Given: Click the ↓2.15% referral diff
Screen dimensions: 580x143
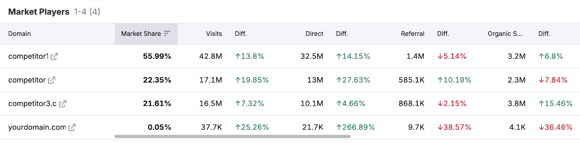Looking at the screenshot, I should [452, 104].
